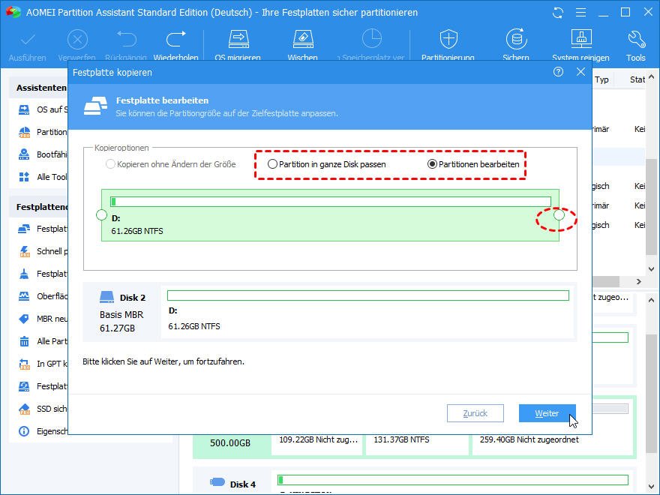
Task: Click the Typ column header
Action: click(x=602, y=79)
